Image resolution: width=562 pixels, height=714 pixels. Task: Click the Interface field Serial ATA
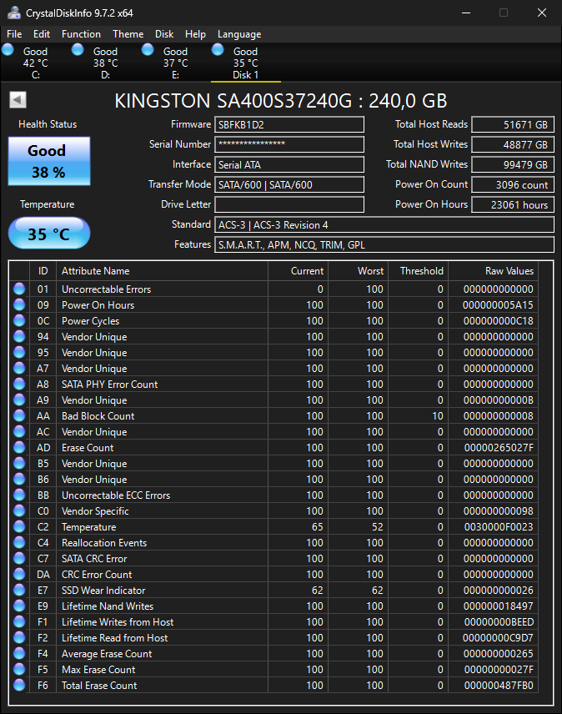[289, 164]
